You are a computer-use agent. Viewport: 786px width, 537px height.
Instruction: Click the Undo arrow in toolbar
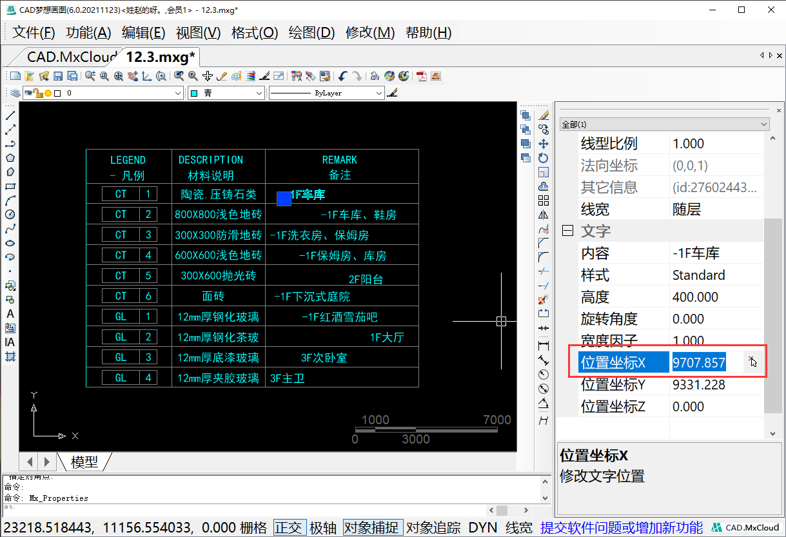click(x=343, y=76)
